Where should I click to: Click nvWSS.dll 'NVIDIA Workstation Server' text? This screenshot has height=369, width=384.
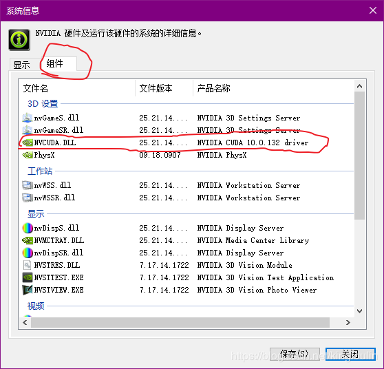coord(248,185)
